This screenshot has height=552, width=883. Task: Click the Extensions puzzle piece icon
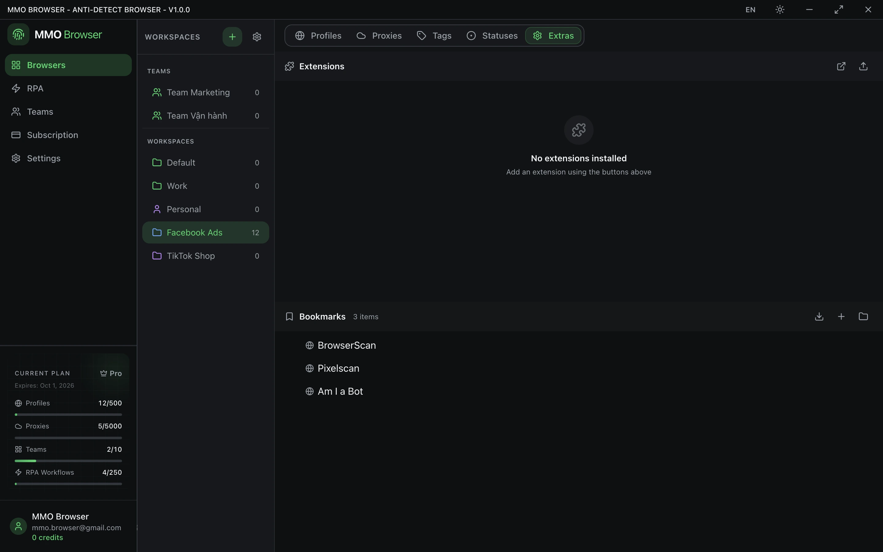click(289, 66)
